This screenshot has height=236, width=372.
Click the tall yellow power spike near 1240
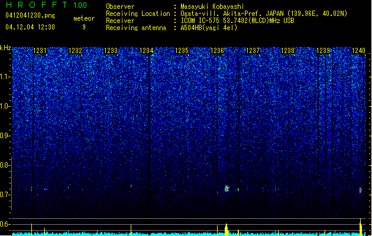pyautogui.click(x=361, y=227)
